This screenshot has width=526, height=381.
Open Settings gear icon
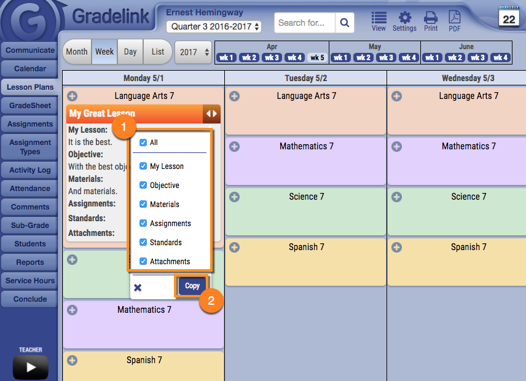404,20
